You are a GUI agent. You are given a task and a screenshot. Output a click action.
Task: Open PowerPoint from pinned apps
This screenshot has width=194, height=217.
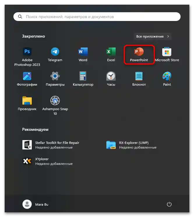pyautogui.click(x=139, y=54)
